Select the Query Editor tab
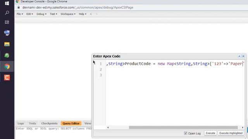The width and height of the screenshot is (248, 139). pos(71,124)
